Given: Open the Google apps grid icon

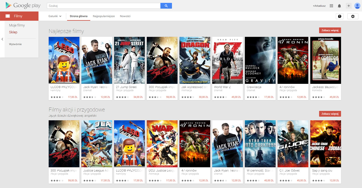Looking at the screenshot, I should point(331,6).
